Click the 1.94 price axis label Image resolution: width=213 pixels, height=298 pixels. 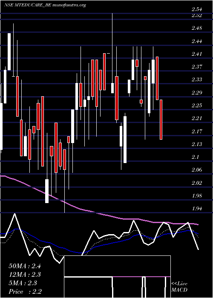tap(197, 209)
